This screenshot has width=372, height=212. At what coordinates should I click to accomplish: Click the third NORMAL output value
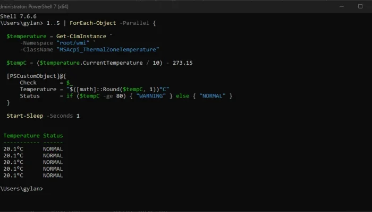tap(53, 162)
